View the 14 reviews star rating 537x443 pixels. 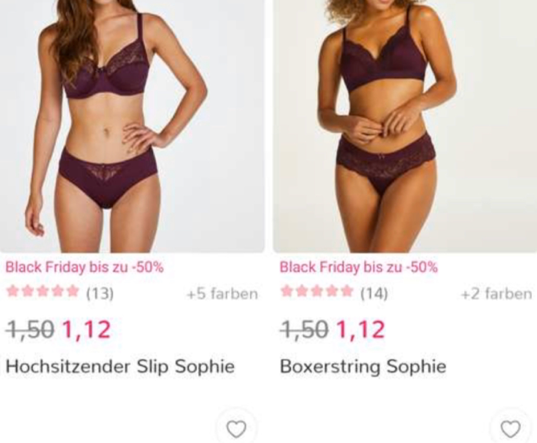pos(334,293)
